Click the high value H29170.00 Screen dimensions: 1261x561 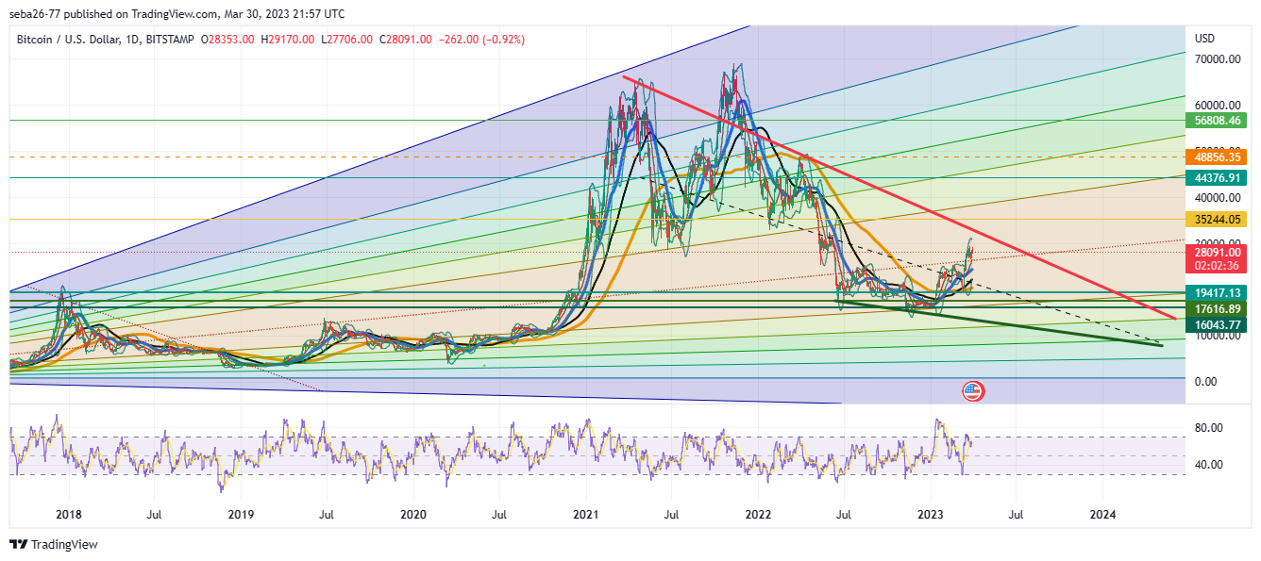tap(288, 39)
